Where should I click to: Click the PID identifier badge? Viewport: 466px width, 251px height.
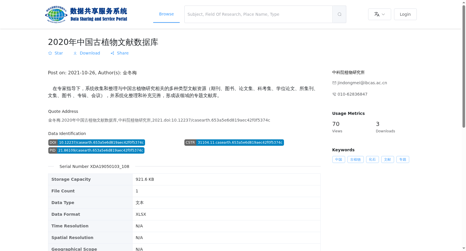(96, 150)
